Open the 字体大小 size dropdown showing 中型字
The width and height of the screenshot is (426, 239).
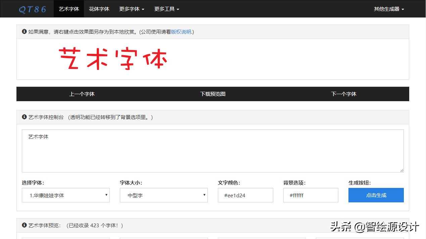[163, 195]
